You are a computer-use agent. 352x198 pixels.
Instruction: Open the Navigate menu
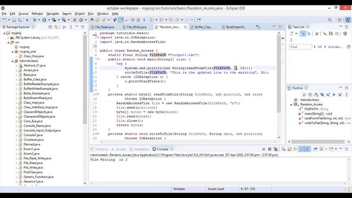(53, 14)
